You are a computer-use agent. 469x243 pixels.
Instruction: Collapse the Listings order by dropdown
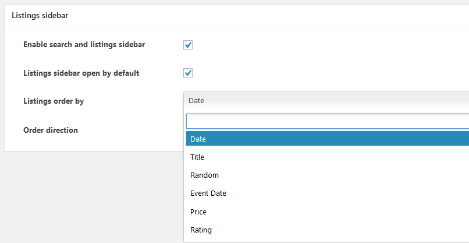coord(326,101)
